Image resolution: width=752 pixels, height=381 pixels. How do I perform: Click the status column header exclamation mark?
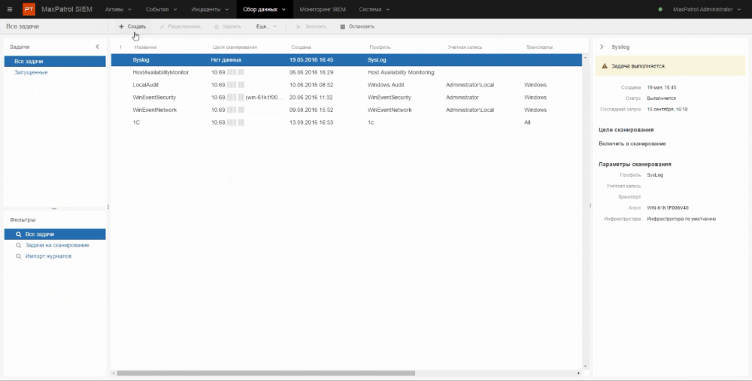click(x=120, y=47)
